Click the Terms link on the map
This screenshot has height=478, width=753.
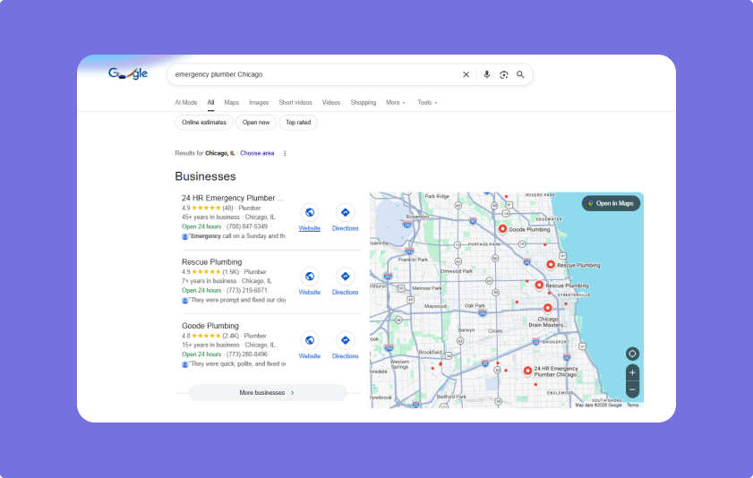(632, 405)
